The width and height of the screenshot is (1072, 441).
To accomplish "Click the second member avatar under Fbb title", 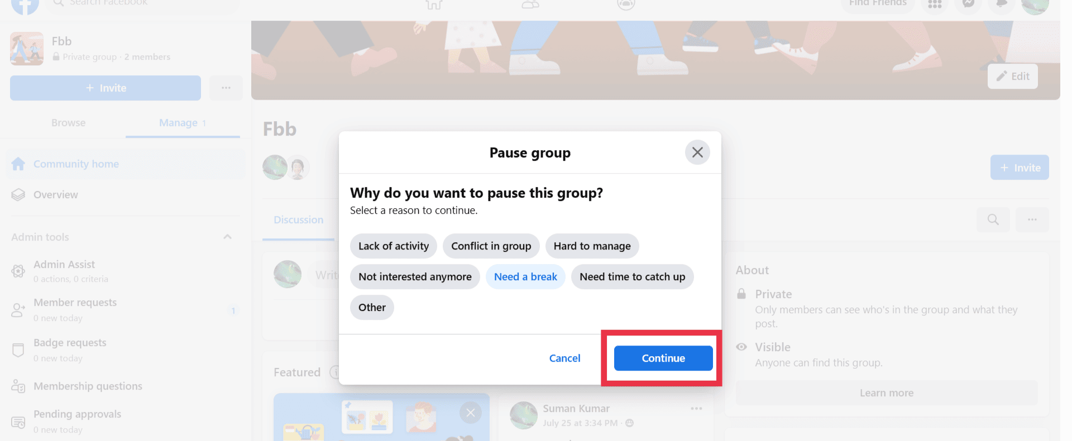I will pyautogui.click(x=298, y=167).
